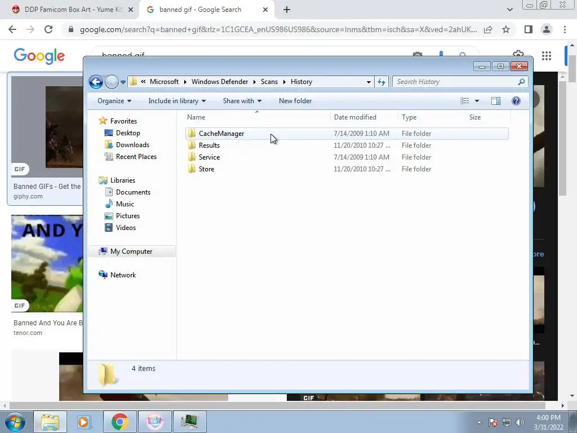Open Recent Places in the sidebar
Viewport: 577px width, 433px height.
(x=136, y=157)
